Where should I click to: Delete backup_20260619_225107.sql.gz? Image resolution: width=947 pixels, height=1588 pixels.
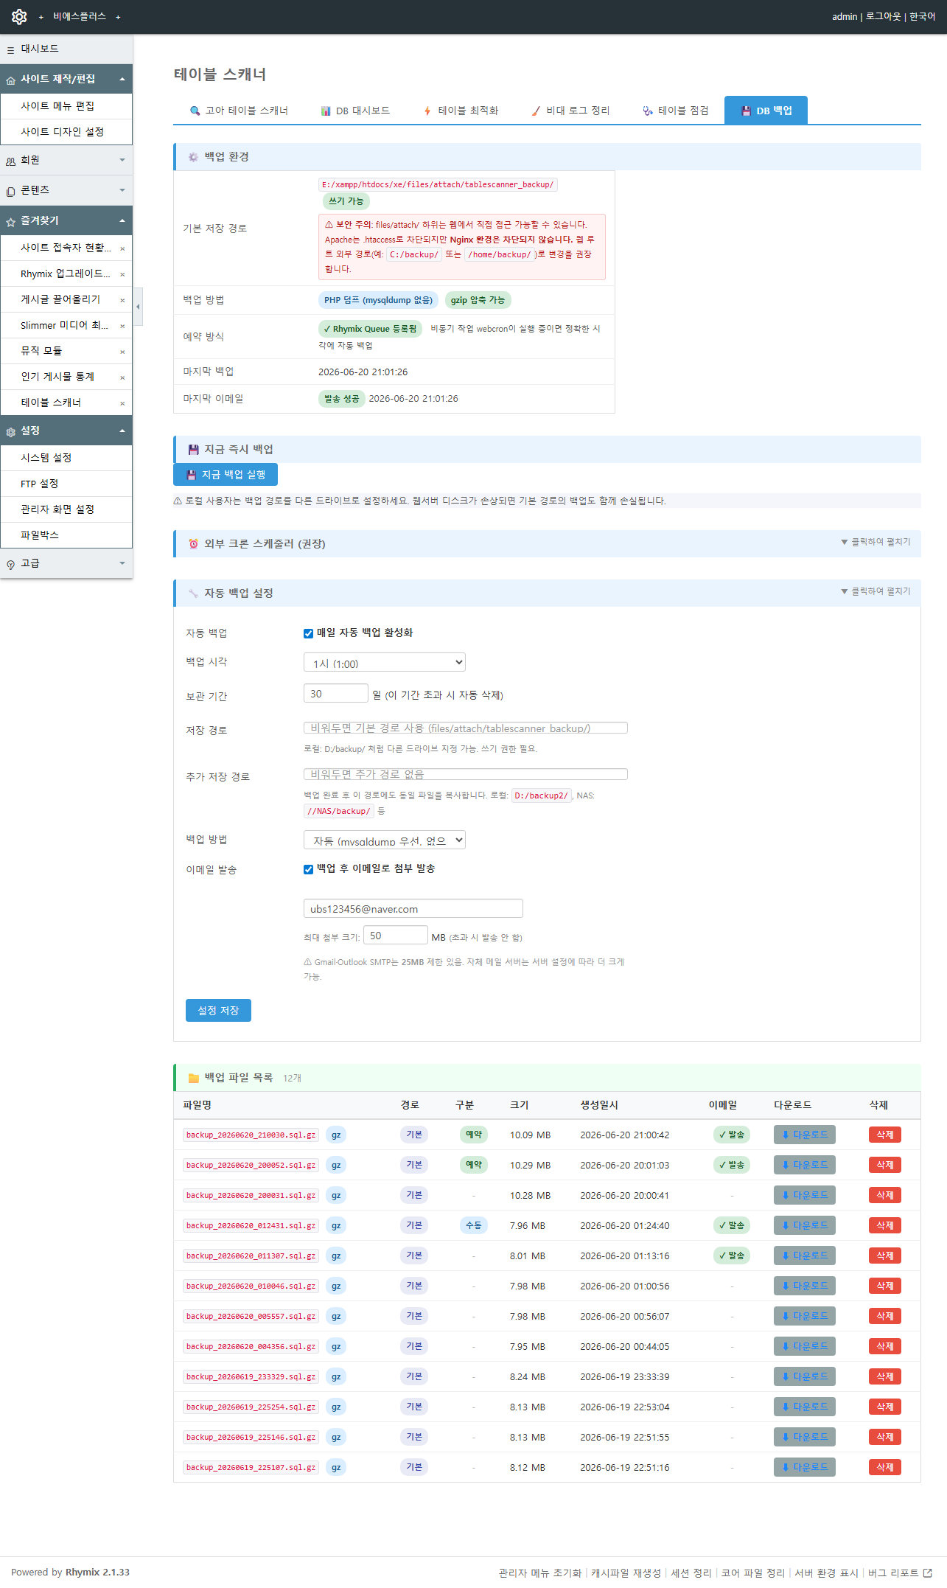(885, 1467)
